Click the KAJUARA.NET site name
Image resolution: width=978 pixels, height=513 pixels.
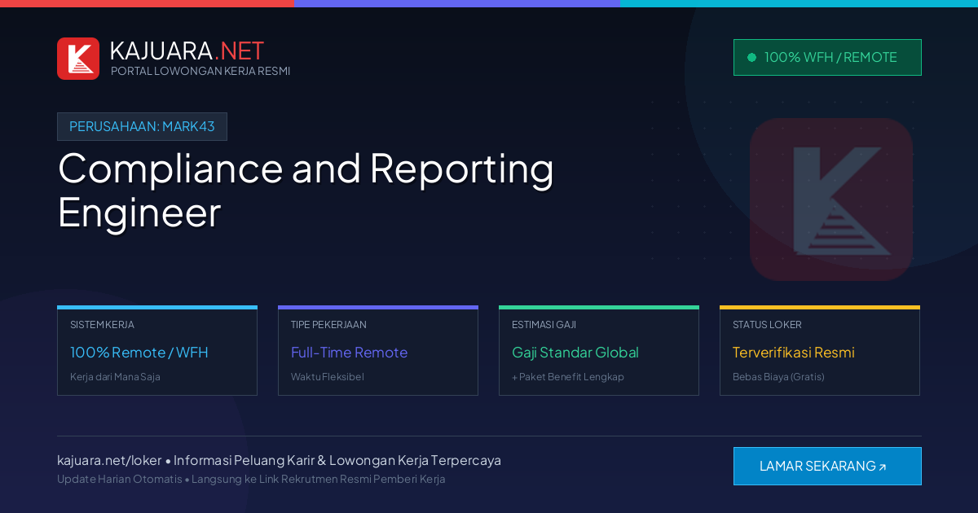pyautogui.click(x=187, y=50)
